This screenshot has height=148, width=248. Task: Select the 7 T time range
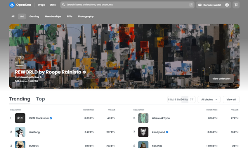pyautogui.click(x=192, y=100)
